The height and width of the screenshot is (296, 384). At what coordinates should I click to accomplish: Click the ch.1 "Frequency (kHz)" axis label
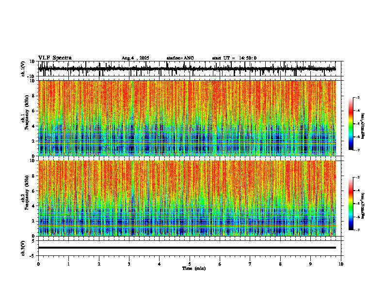[27, 113]
